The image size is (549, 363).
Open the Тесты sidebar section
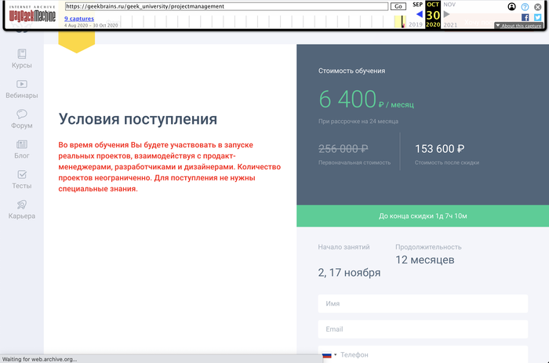pos(22,180)
